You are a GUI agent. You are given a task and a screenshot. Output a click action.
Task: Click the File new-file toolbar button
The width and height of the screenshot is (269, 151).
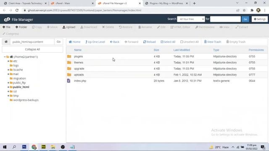pos(6,27)
